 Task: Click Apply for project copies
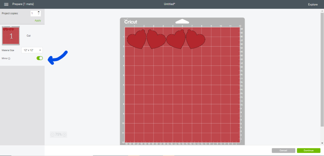[38, 20]
